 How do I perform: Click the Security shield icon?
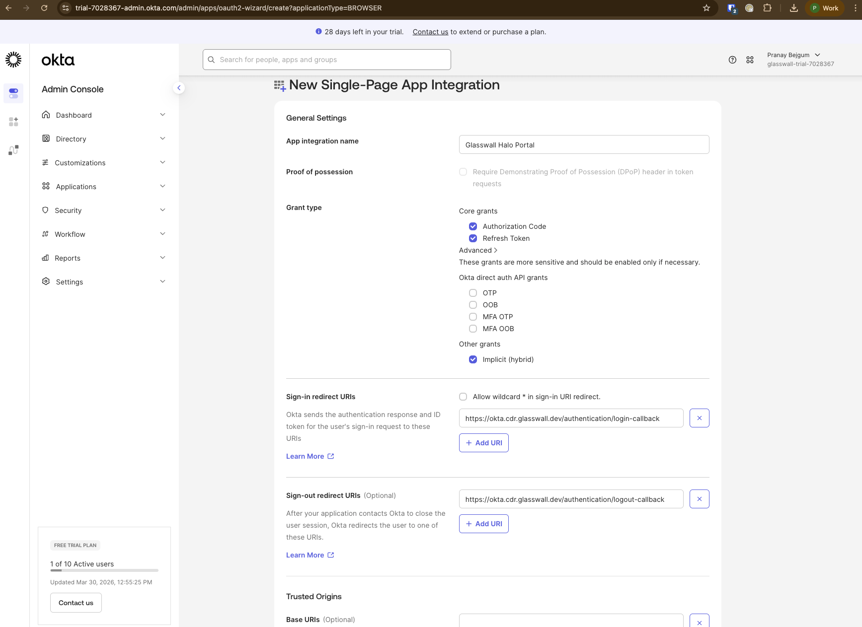pyautogui.click(x=45, y=210)
